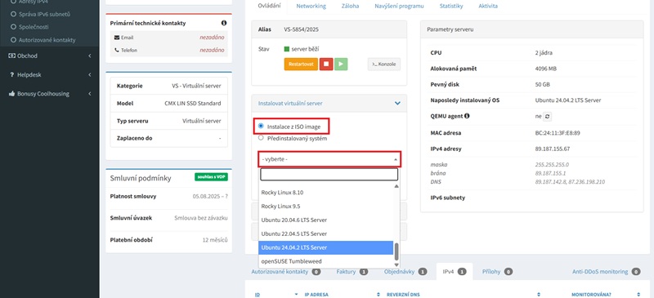Click the ISO list scroll up arrow
This screenshot has width=654, height=298.
pyautogui.click(x=396, y=186)
